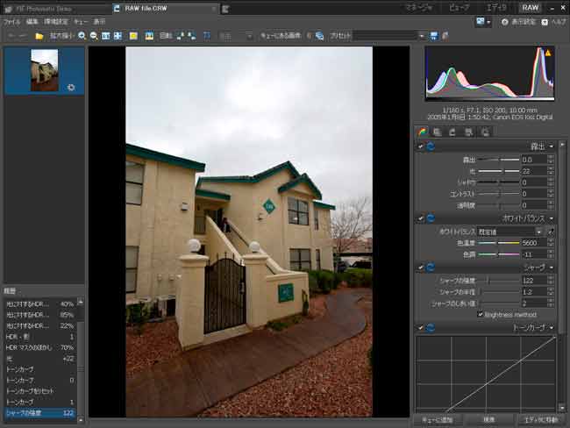Viewport: 570px width, 428px height.
Task: Toggle the Brightness method checkbox
Action: 481,314
